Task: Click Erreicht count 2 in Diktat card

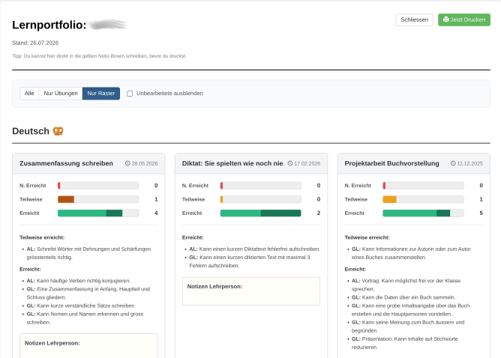Action: point(319,213)
